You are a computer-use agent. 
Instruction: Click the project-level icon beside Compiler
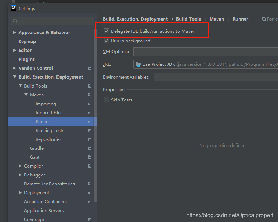click(x=89, y=166)
